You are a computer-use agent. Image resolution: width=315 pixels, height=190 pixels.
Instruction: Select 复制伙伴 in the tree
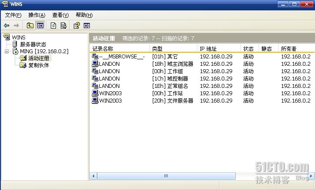pos(39,65)
